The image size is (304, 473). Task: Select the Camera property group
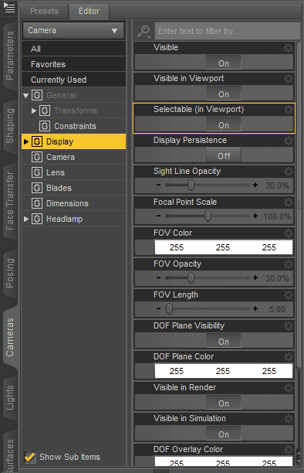[x=73, y=157]
